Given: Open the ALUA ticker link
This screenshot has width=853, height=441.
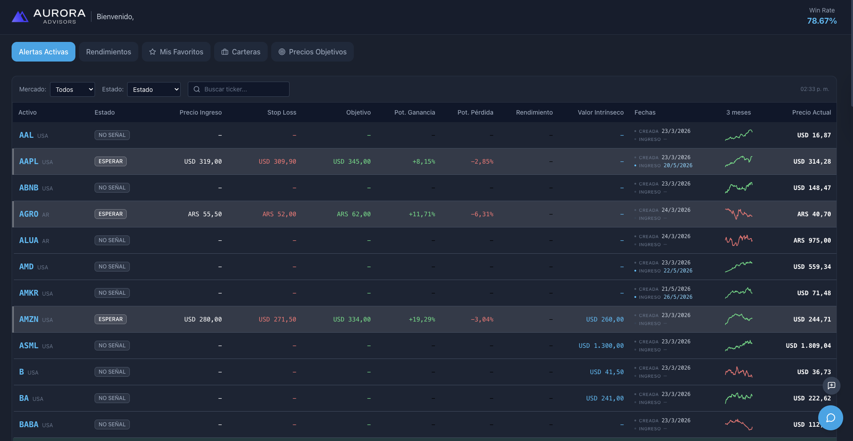Looking at the screenshot, I should [x=29, y=240].
